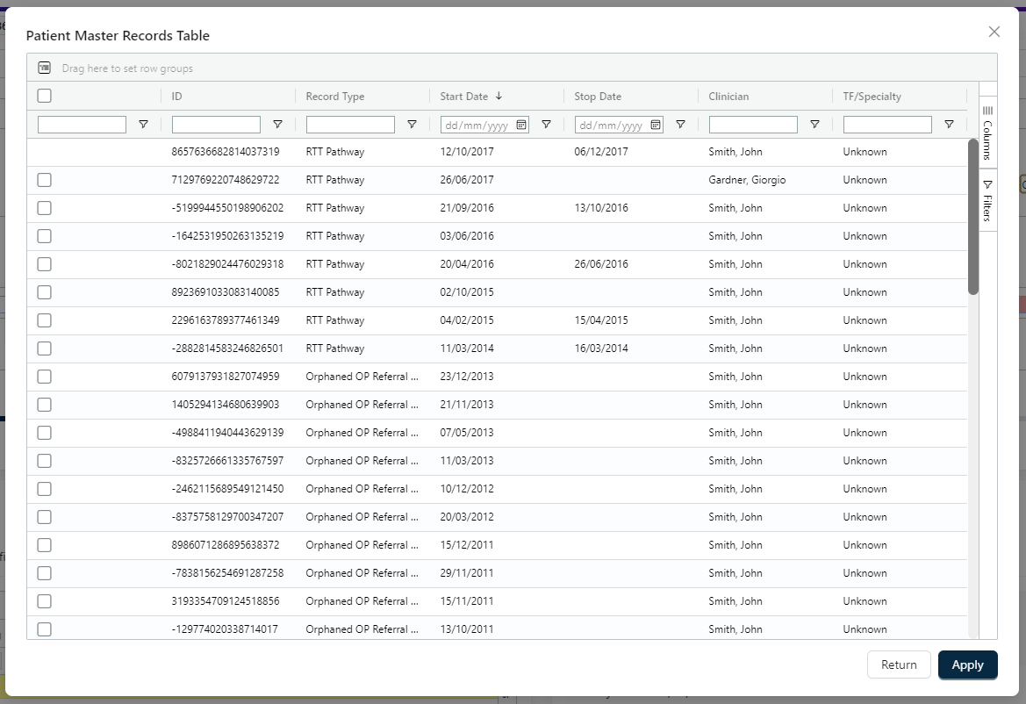Screen dimensions: 1026x704
Task: Open the Clinician column filter icon
Action: point(814,125)
